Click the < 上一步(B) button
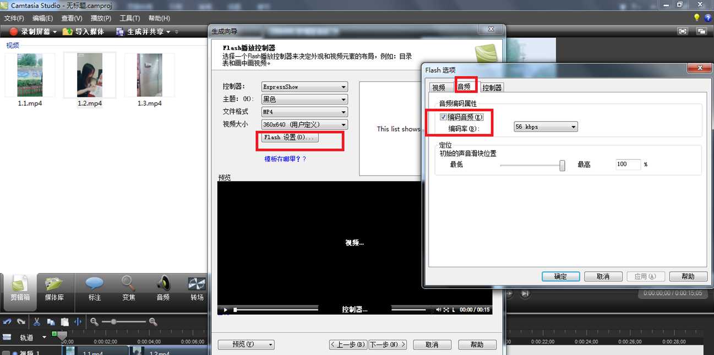714x355 pixels. coord(348,345)
